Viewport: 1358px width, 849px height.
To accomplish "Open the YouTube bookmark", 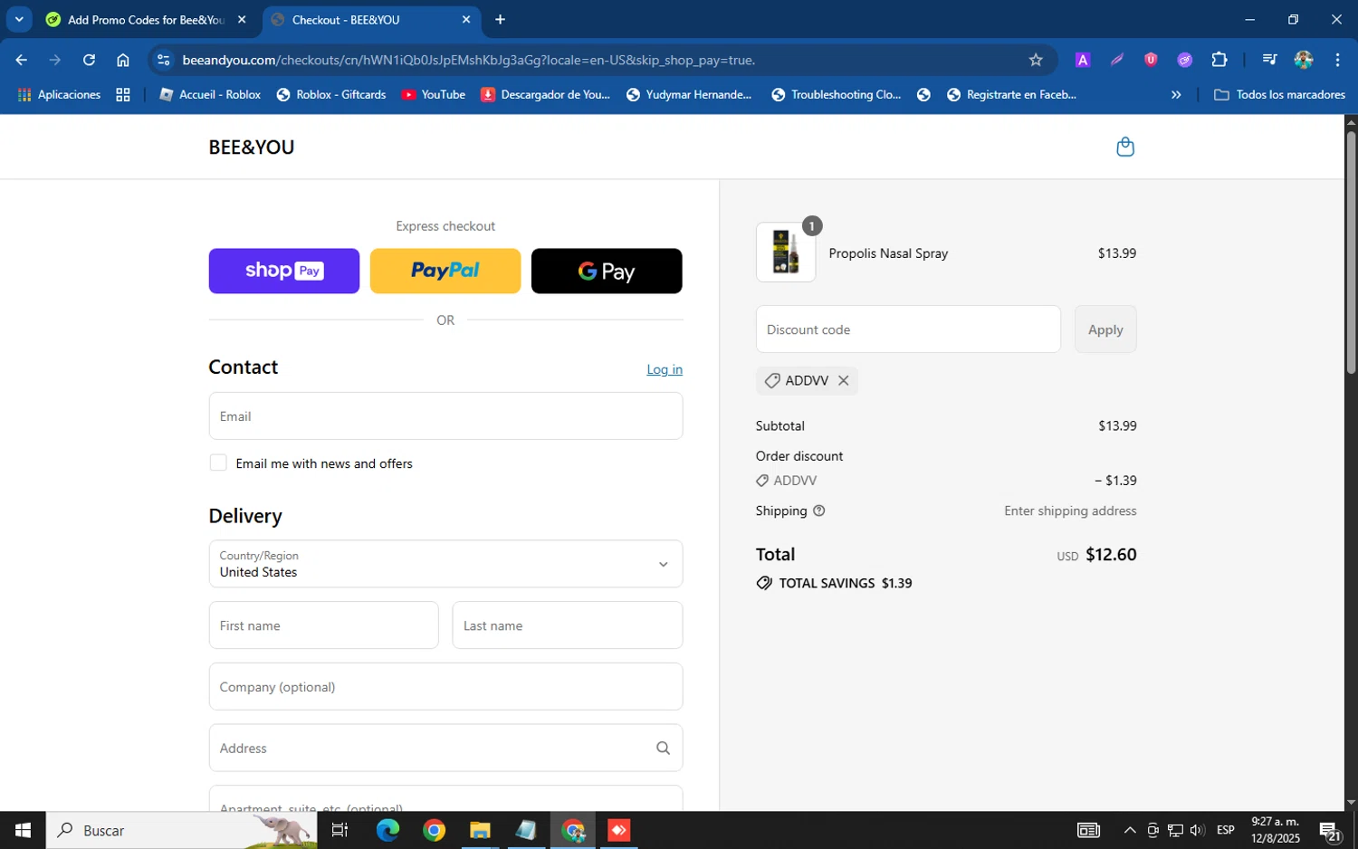I will click(434, 94).
